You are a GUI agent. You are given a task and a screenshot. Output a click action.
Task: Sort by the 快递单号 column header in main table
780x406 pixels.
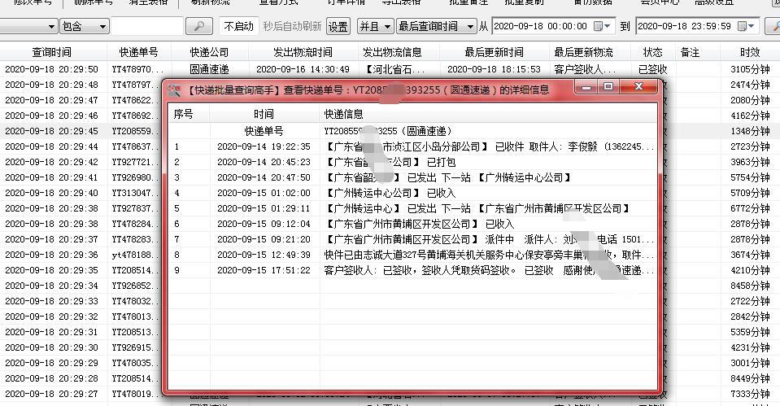139,52
